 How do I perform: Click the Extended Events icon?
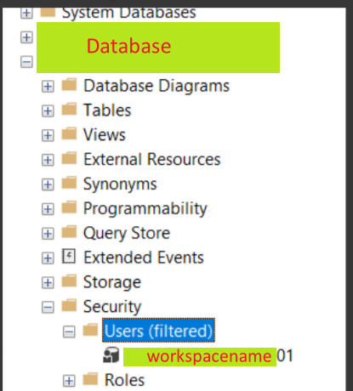click(x=69, y=257)
